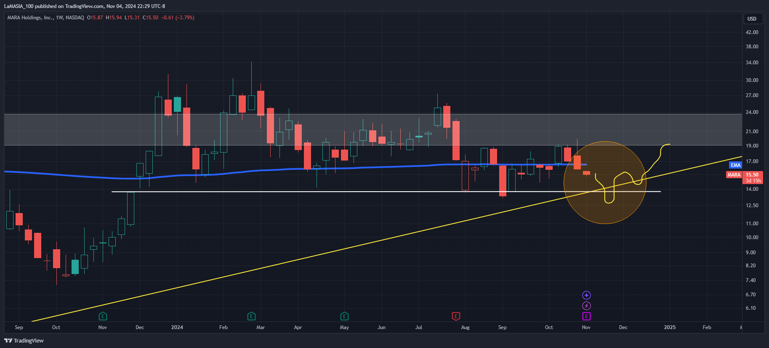This screenshot has height=348, width=769.
Task: Click the 15.50 current price tag
Action: (x=752, y=175)
